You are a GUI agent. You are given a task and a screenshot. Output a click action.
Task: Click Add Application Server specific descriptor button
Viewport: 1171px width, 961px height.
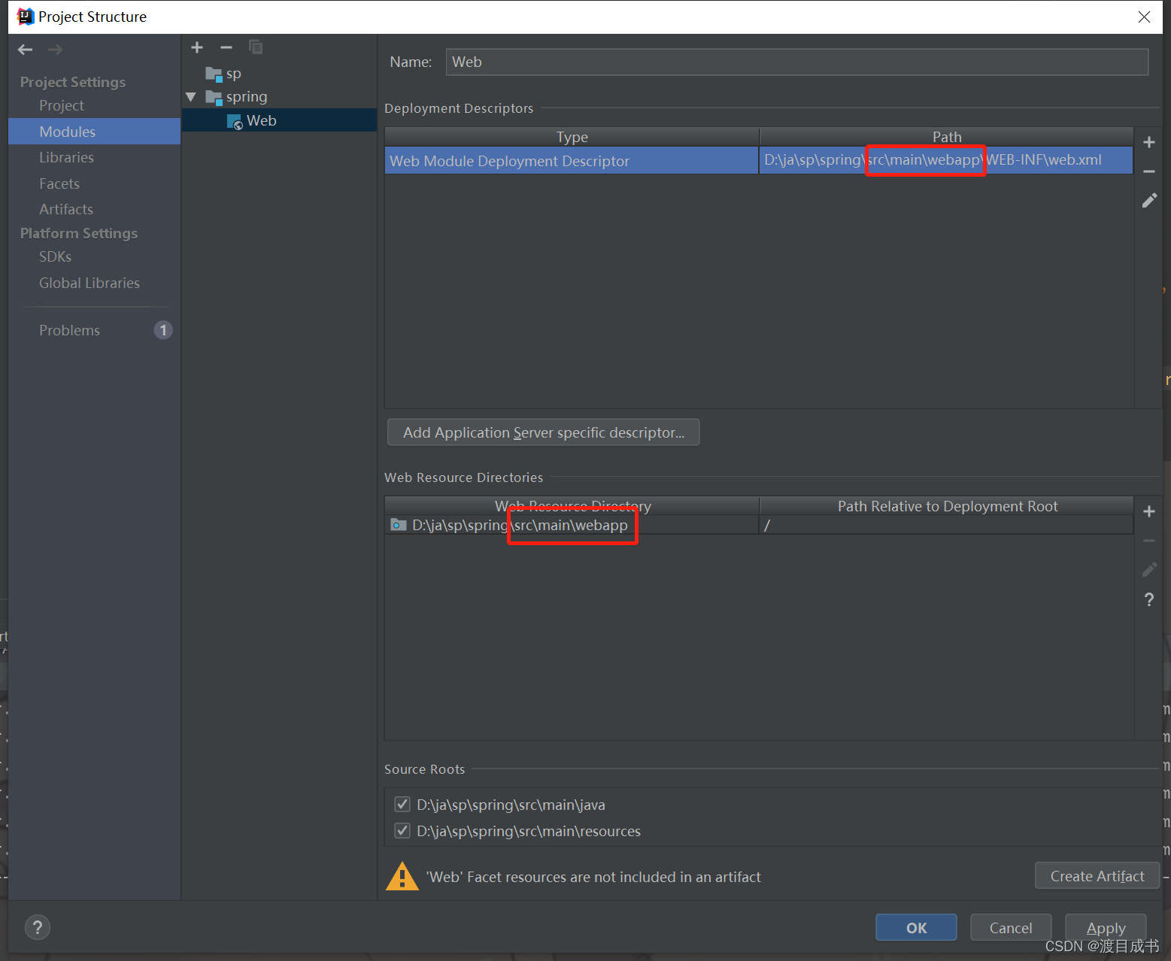click(543, 432)
